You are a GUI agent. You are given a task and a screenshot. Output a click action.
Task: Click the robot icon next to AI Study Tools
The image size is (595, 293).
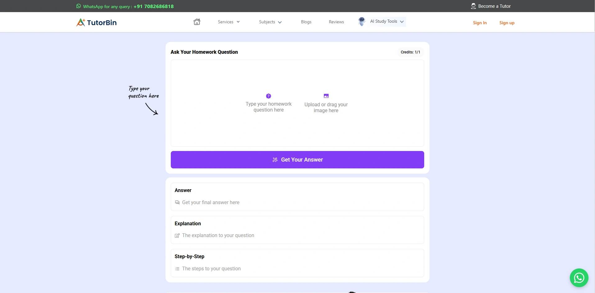pos(361,21)
